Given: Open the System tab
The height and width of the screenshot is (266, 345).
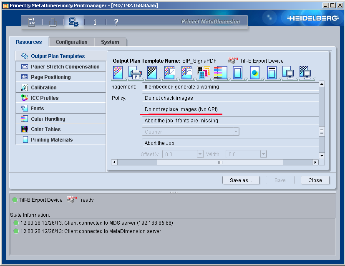Looking at the screenshot, I should coord(110,42).
